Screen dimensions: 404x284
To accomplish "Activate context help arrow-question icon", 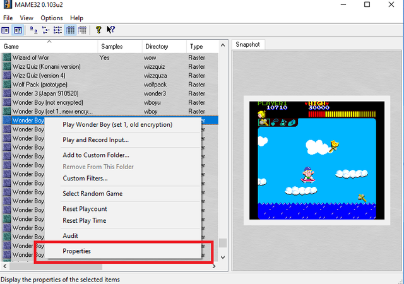I will pyautogui.click(x=111, y=30).
